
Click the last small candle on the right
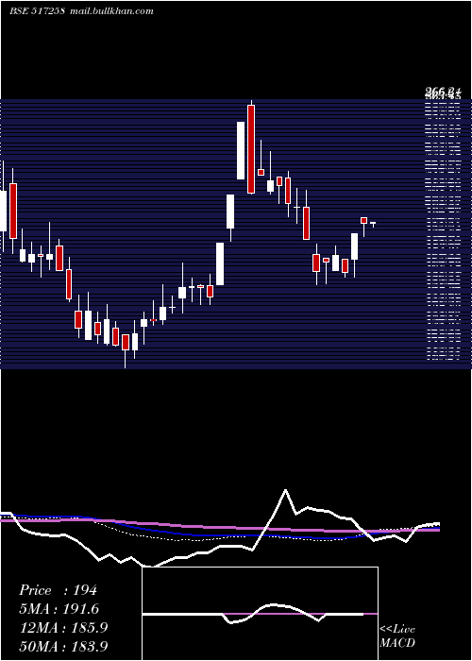point(373,224)
